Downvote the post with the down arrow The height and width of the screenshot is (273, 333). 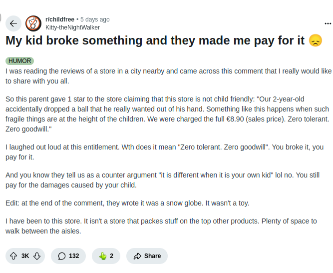[37, 256]
